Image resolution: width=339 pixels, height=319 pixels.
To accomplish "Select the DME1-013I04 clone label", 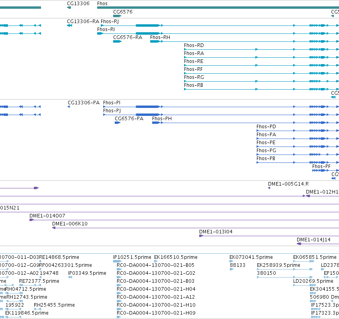I will pyautogui.click(x=216, y=232).
